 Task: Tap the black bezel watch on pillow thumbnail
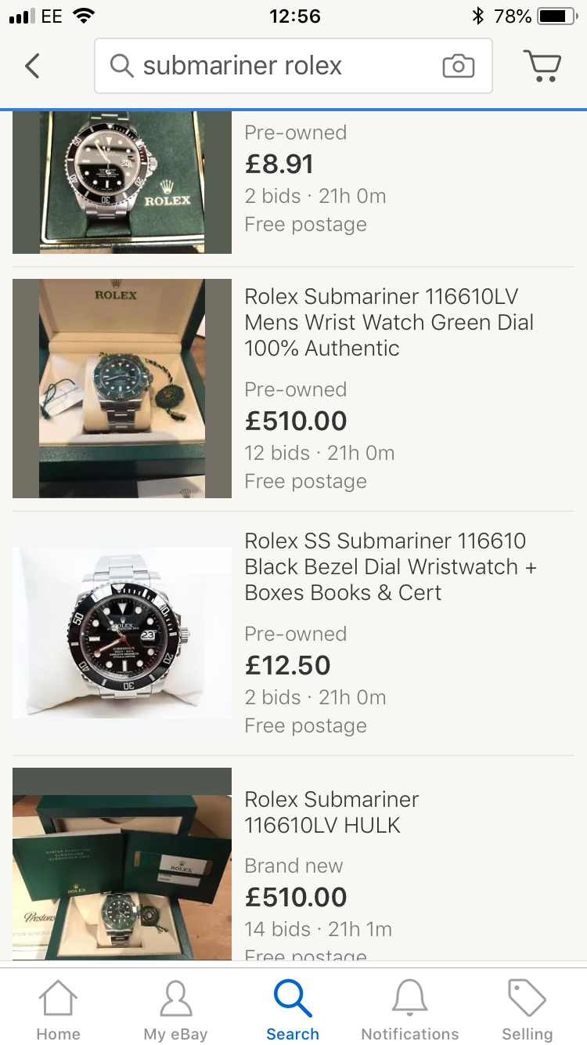(x=122, y=633)
